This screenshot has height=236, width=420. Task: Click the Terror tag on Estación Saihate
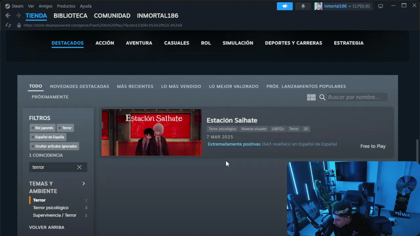click(294, 129)
